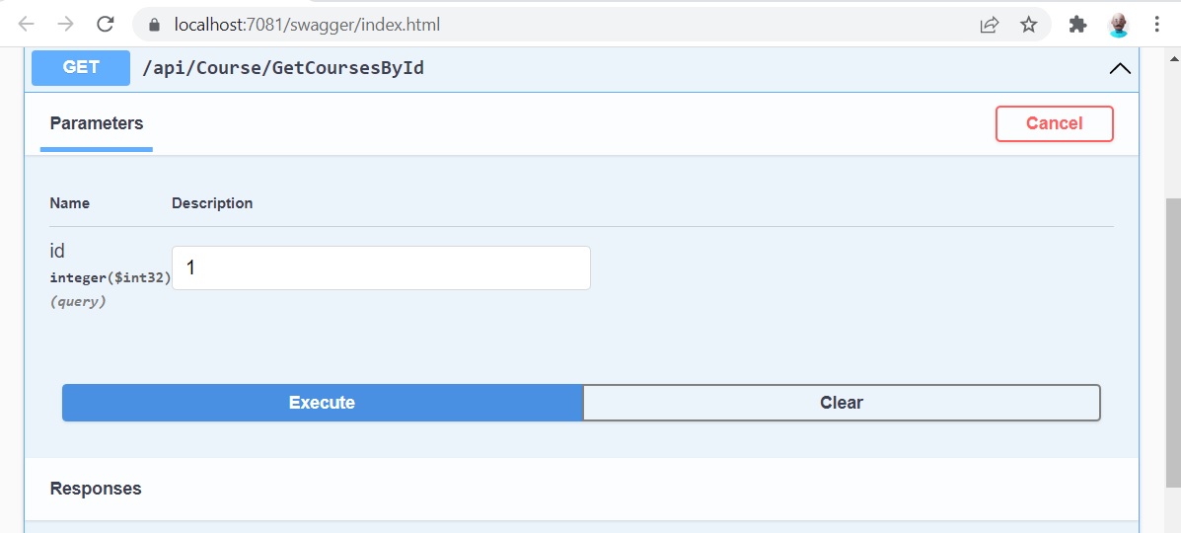Image resolution: width=1181 pixels, height=533 pixels.
Task: Reload the Swagger page
Action: point(106,24)
